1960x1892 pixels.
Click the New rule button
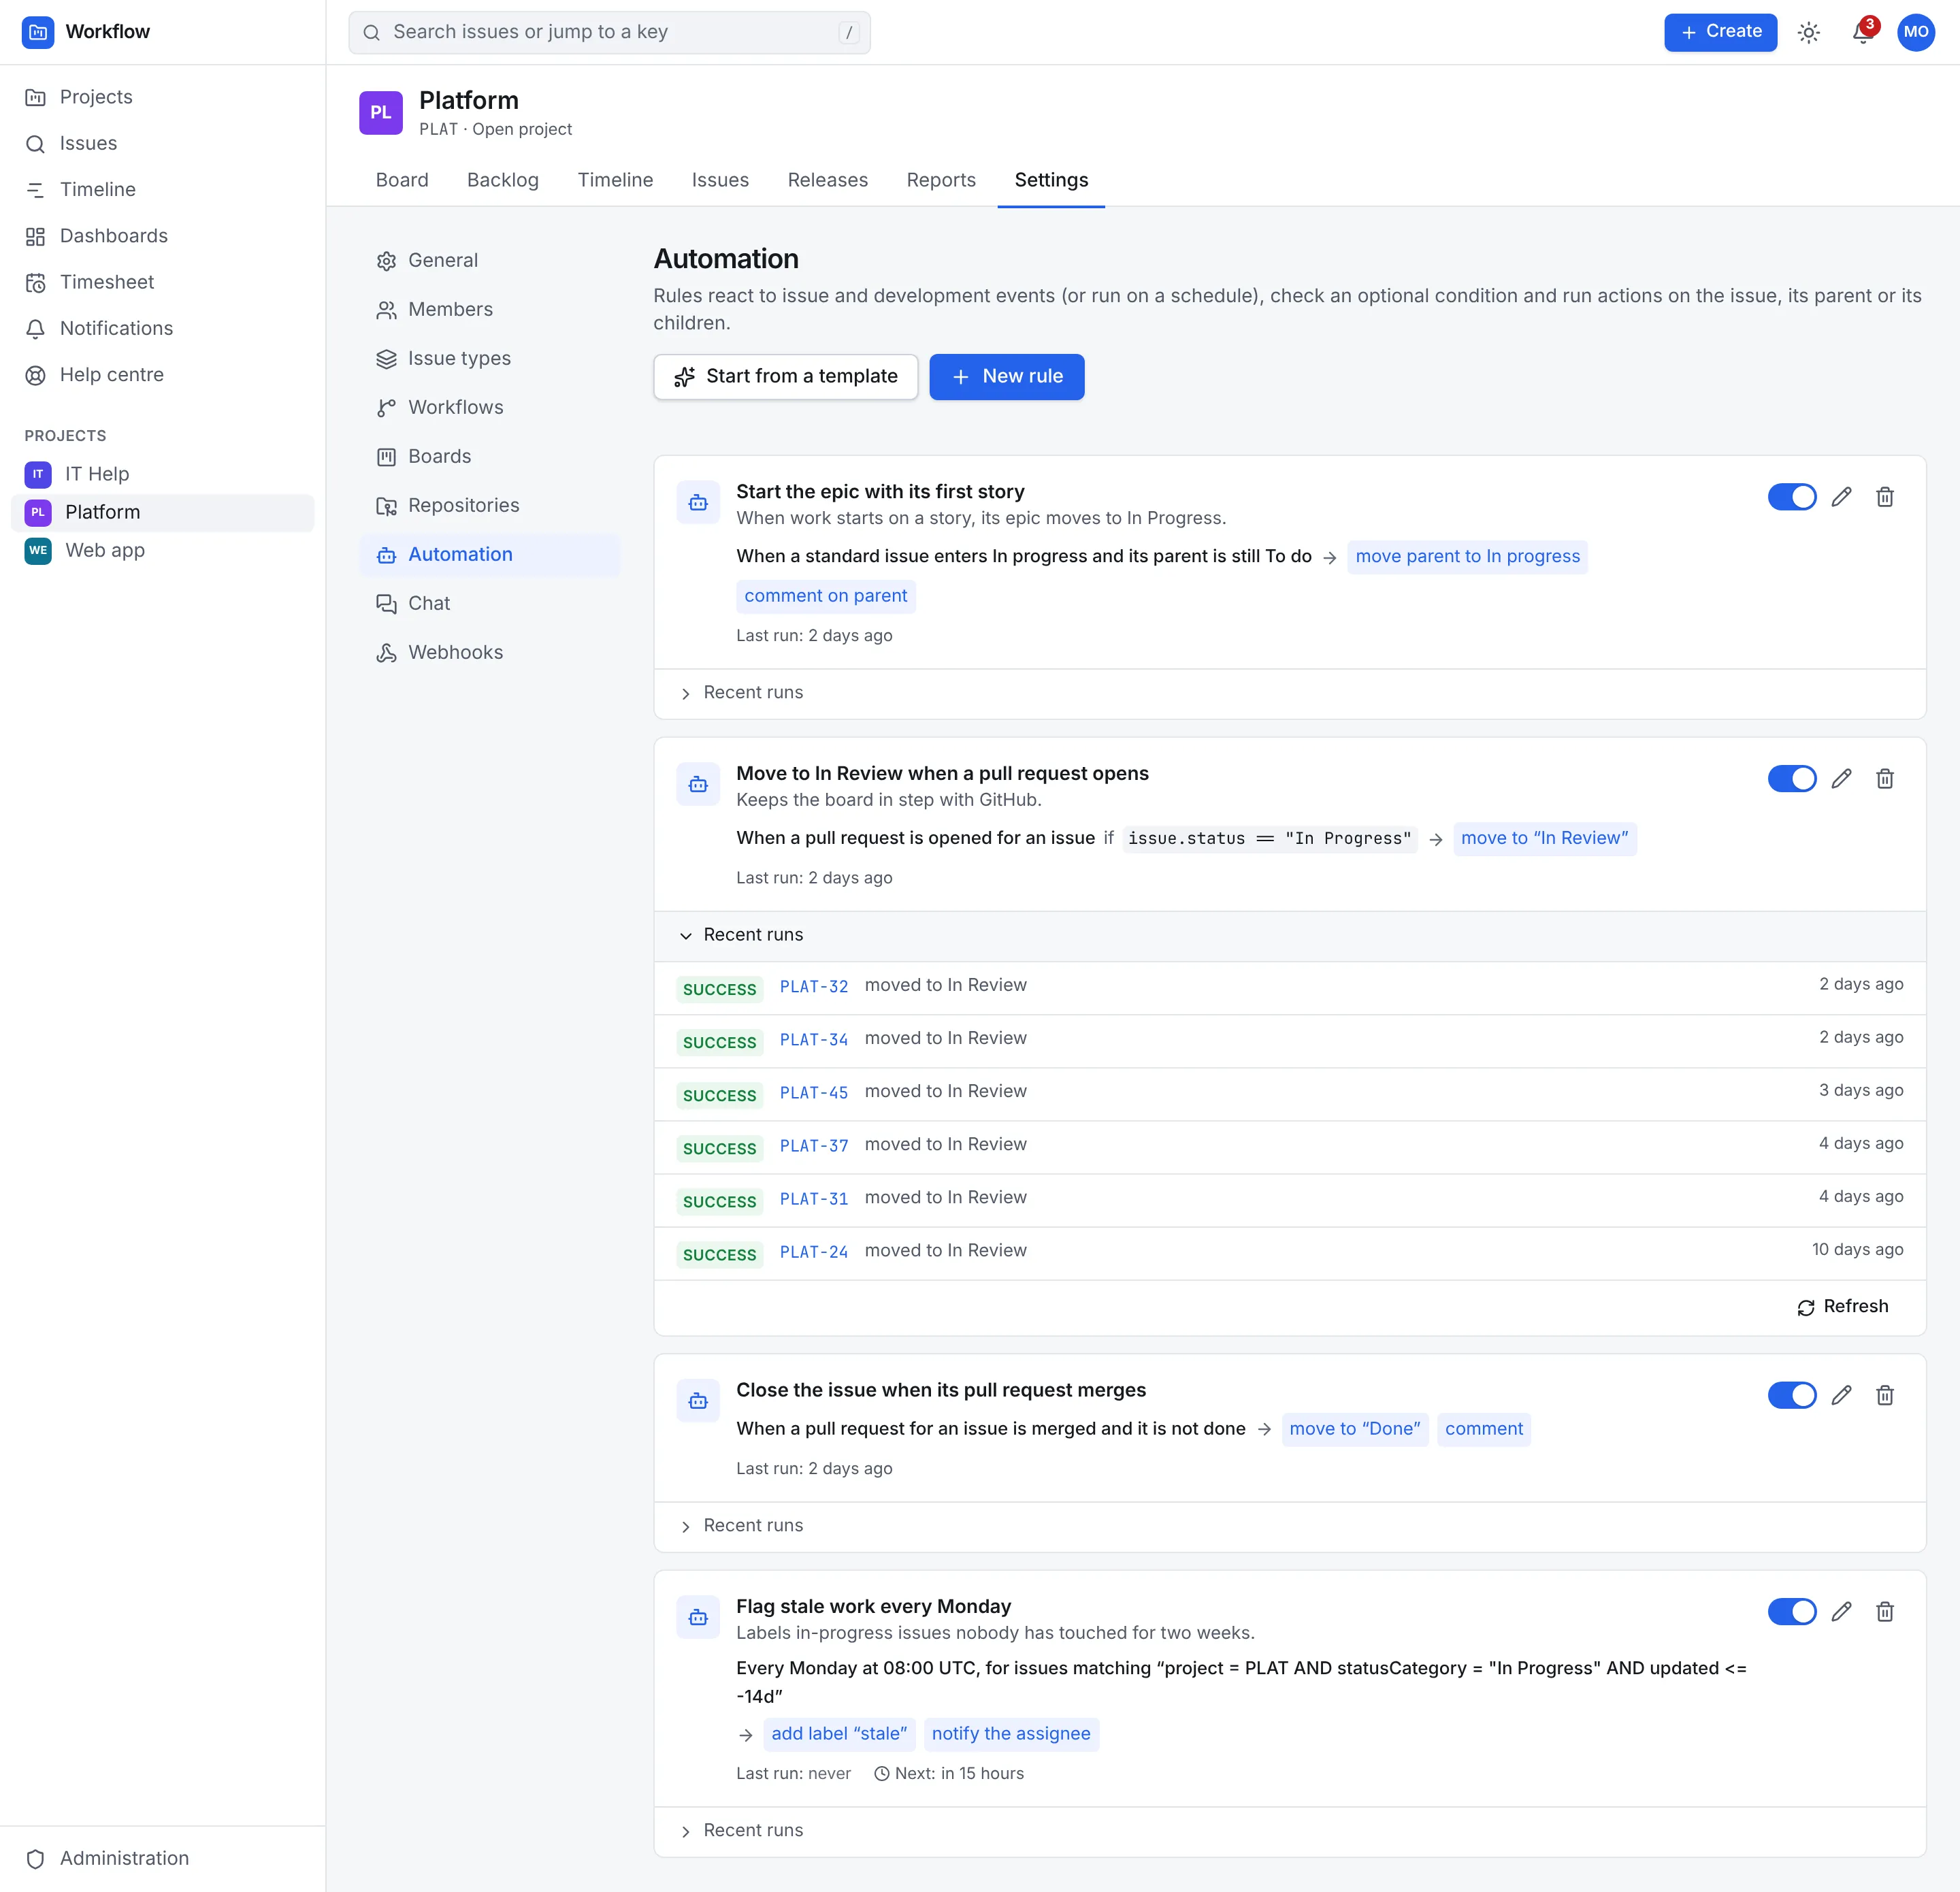point(1006,377)
